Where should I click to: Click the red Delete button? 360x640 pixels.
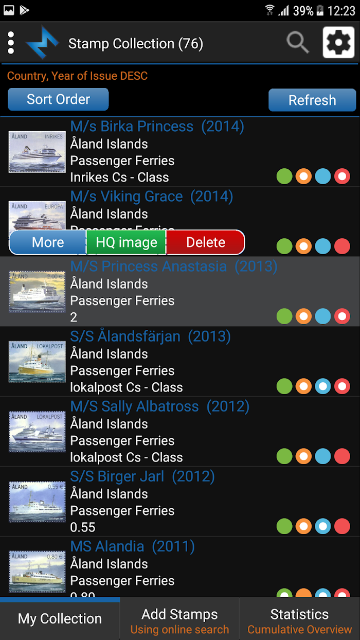205,242
